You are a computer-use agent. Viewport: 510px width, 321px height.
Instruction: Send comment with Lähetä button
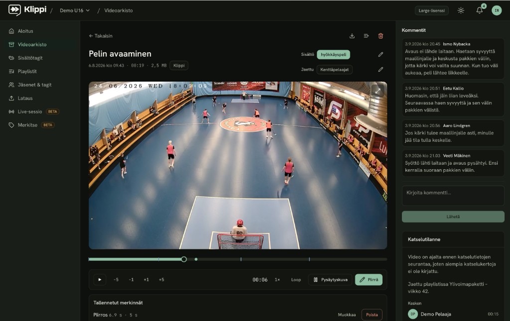click(453, 216)
